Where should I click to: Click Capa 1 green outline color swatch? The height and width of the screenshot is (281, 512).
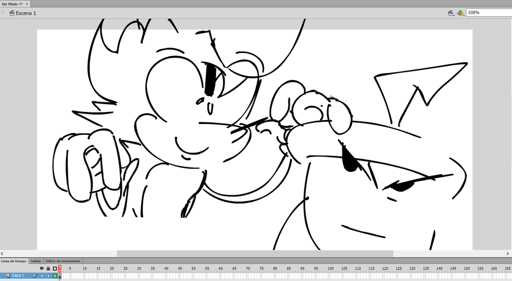click(55, 276)
